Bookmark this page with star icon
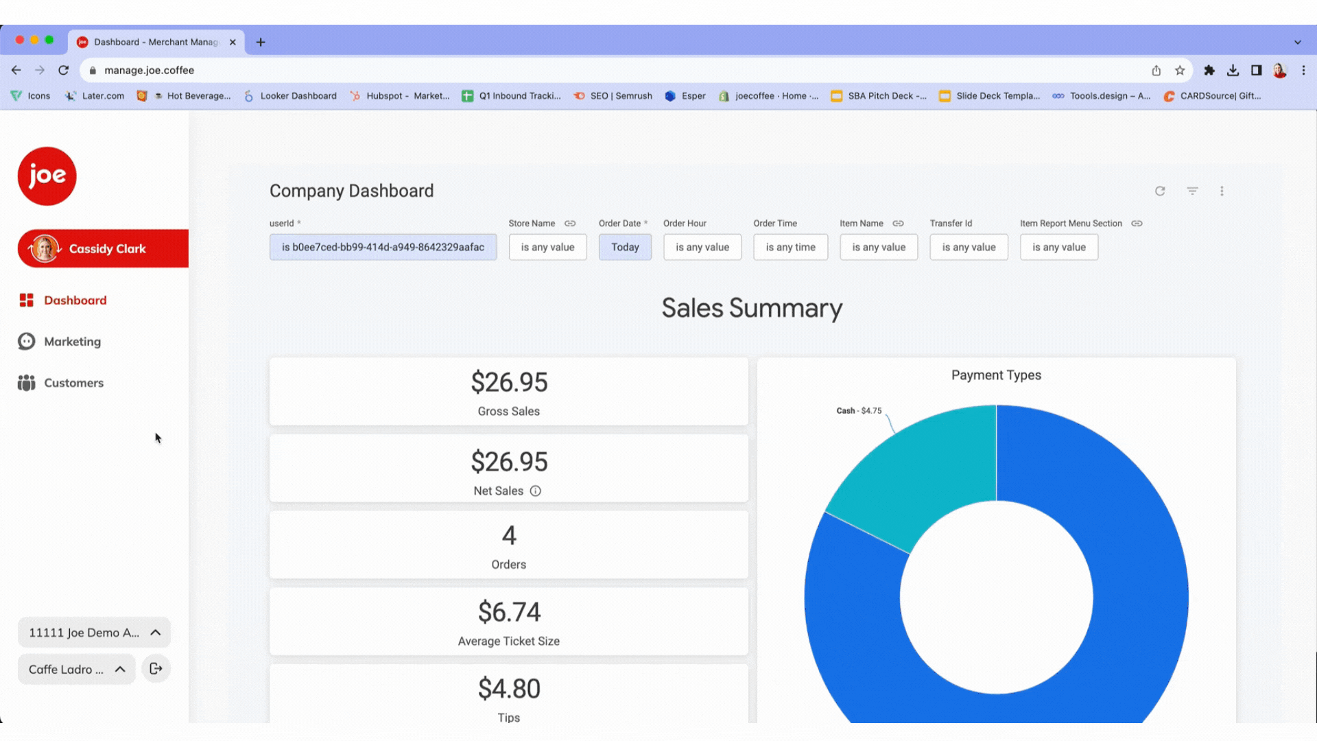Screen dimensions: 1317x741 tap(1180, 70)
